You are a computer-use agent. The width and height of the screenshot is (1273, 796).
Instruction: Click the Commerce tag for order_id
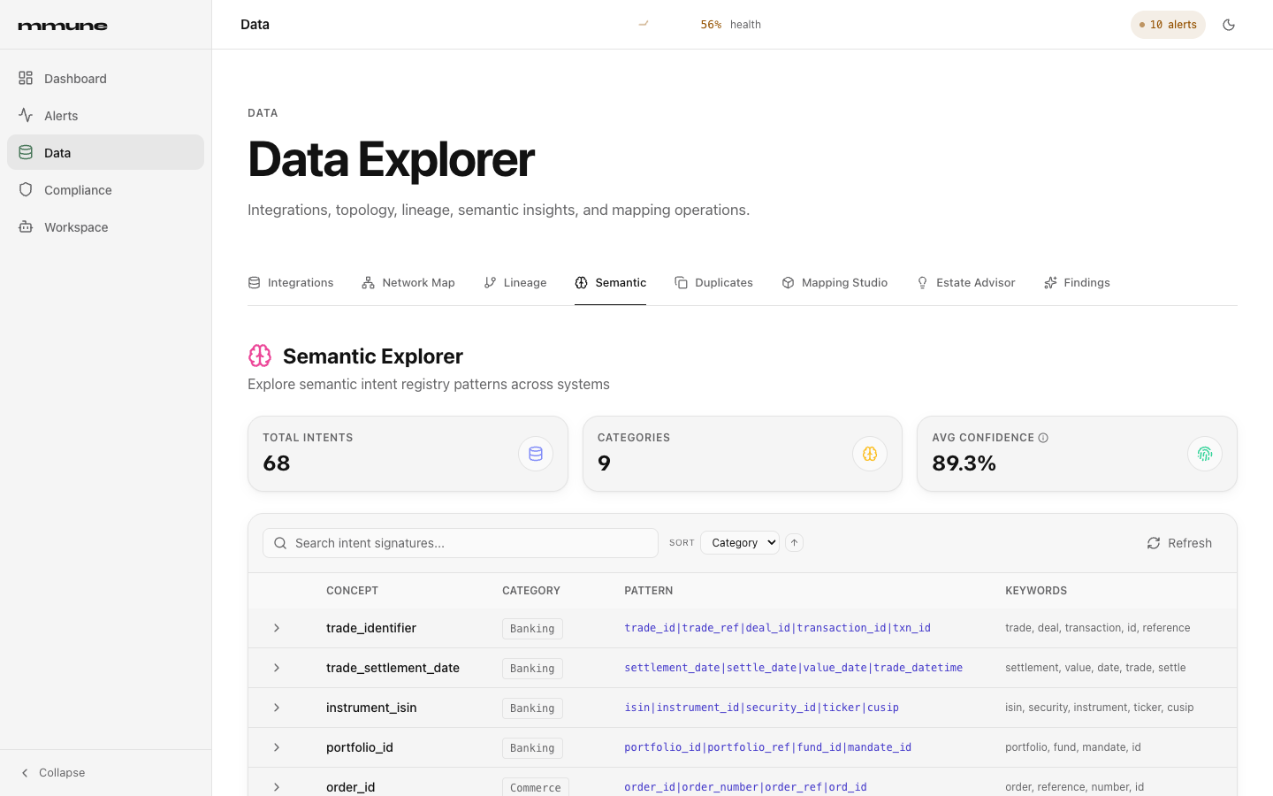click(536, 787)
